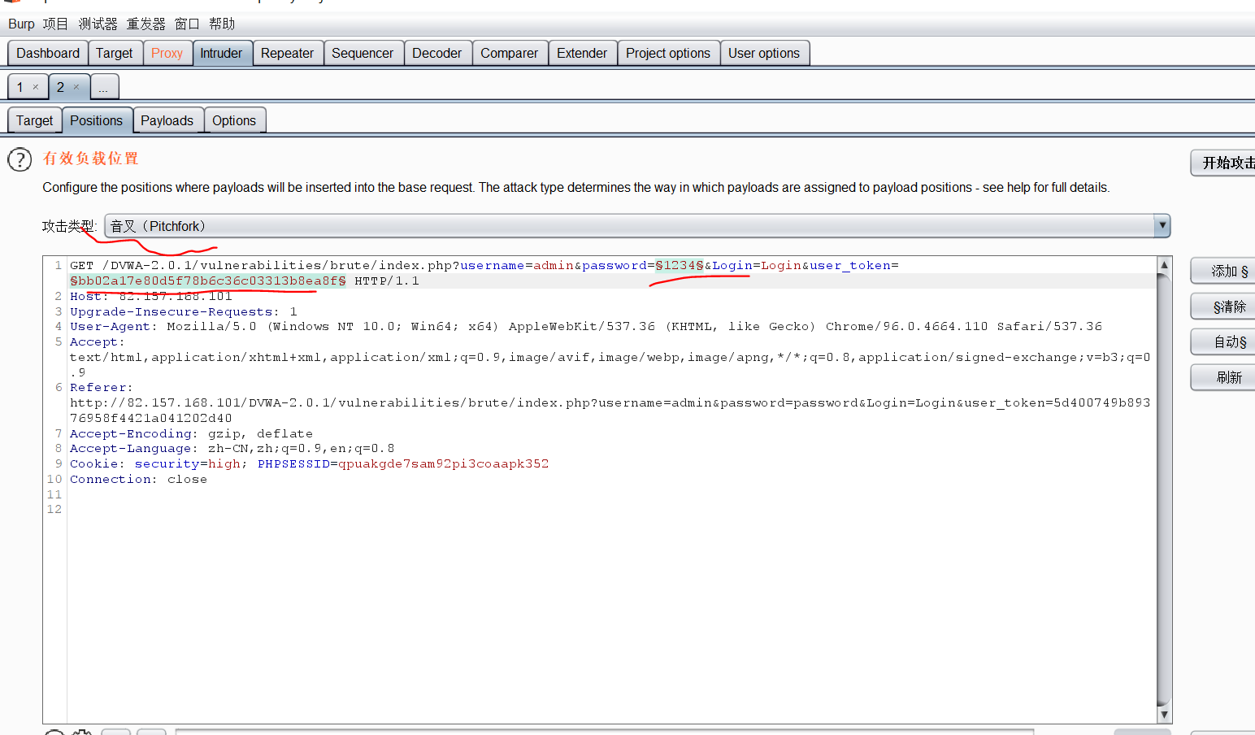Screen dimensions: 1255x735
Task: Open the User options tab
Action: pos(764,53)
